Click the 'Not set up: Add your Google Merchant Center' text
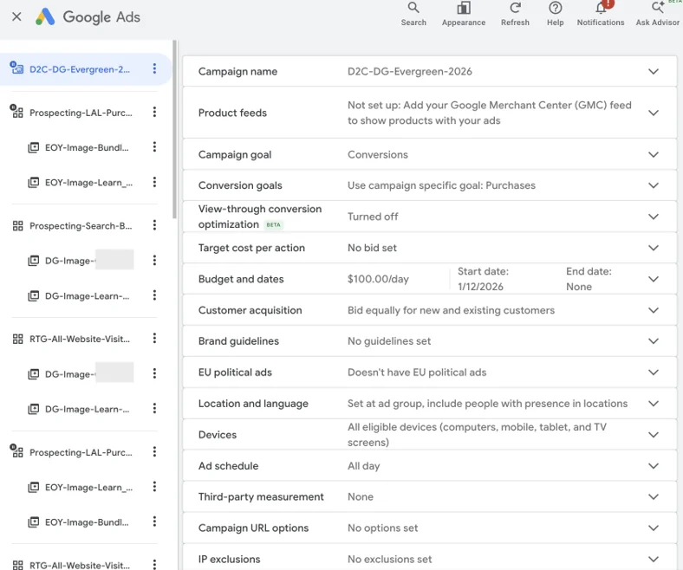 [489, 113]
